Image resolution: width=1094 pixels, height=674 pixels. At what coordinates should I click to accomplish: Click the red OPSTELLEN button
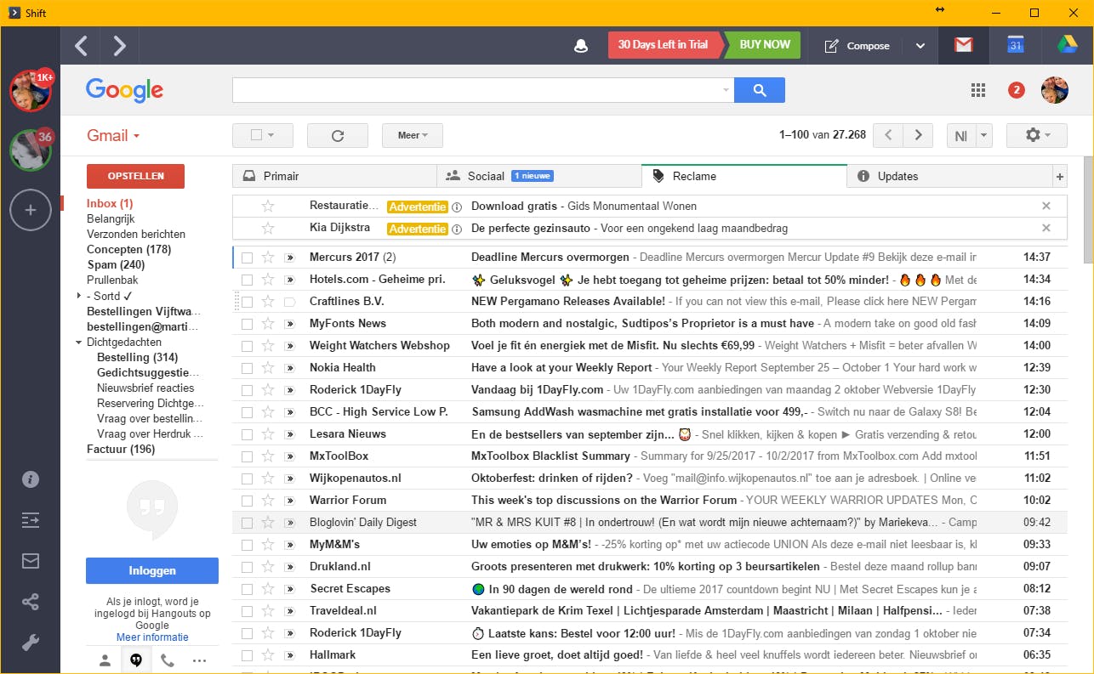[135, 176]
